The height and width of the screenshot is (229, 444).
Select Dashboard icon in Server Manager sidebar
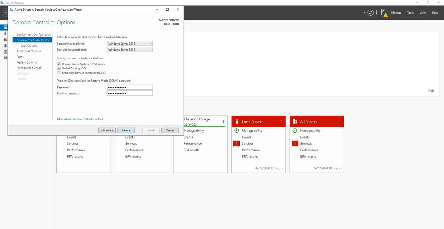point(6,27)
